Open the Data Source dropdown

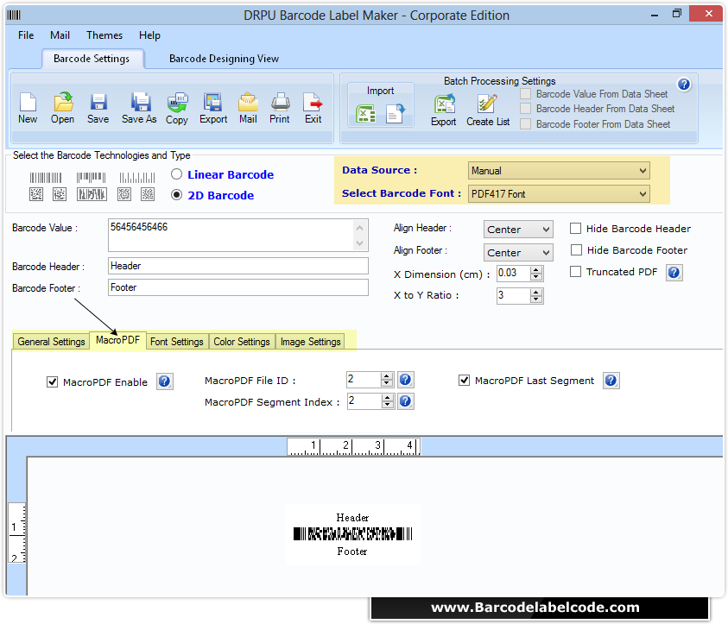[x=559, y=171]
